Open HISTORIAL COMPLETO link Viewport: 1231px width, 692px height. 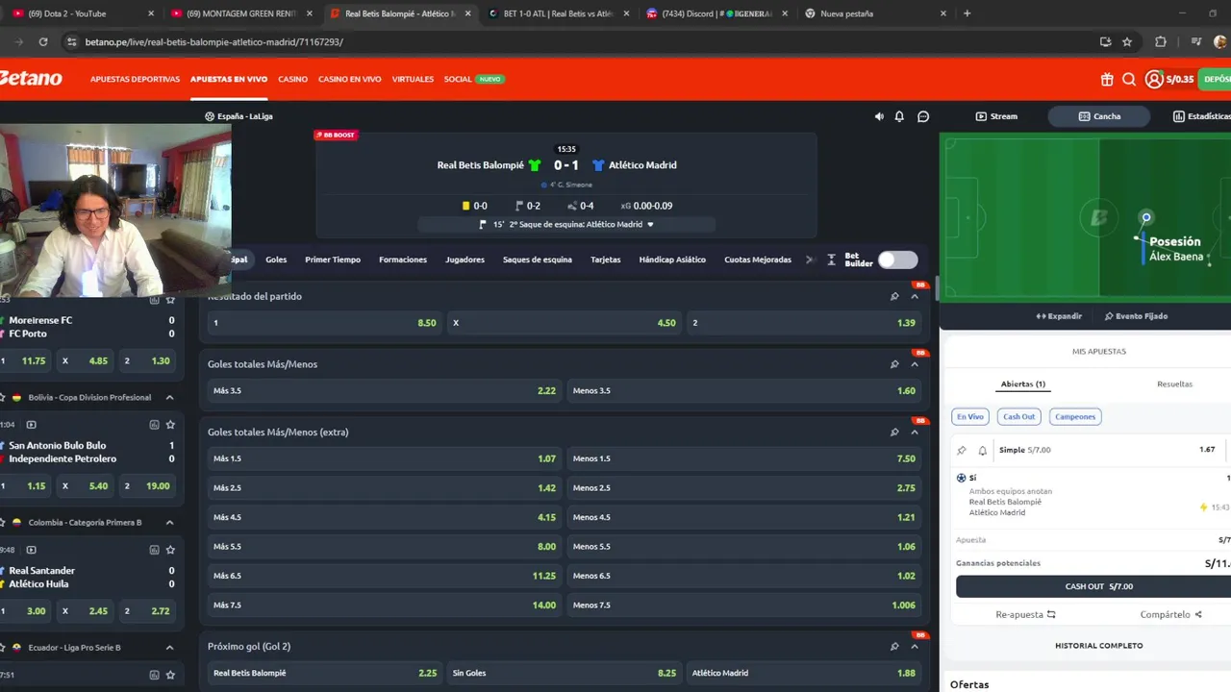point(1098,646)
